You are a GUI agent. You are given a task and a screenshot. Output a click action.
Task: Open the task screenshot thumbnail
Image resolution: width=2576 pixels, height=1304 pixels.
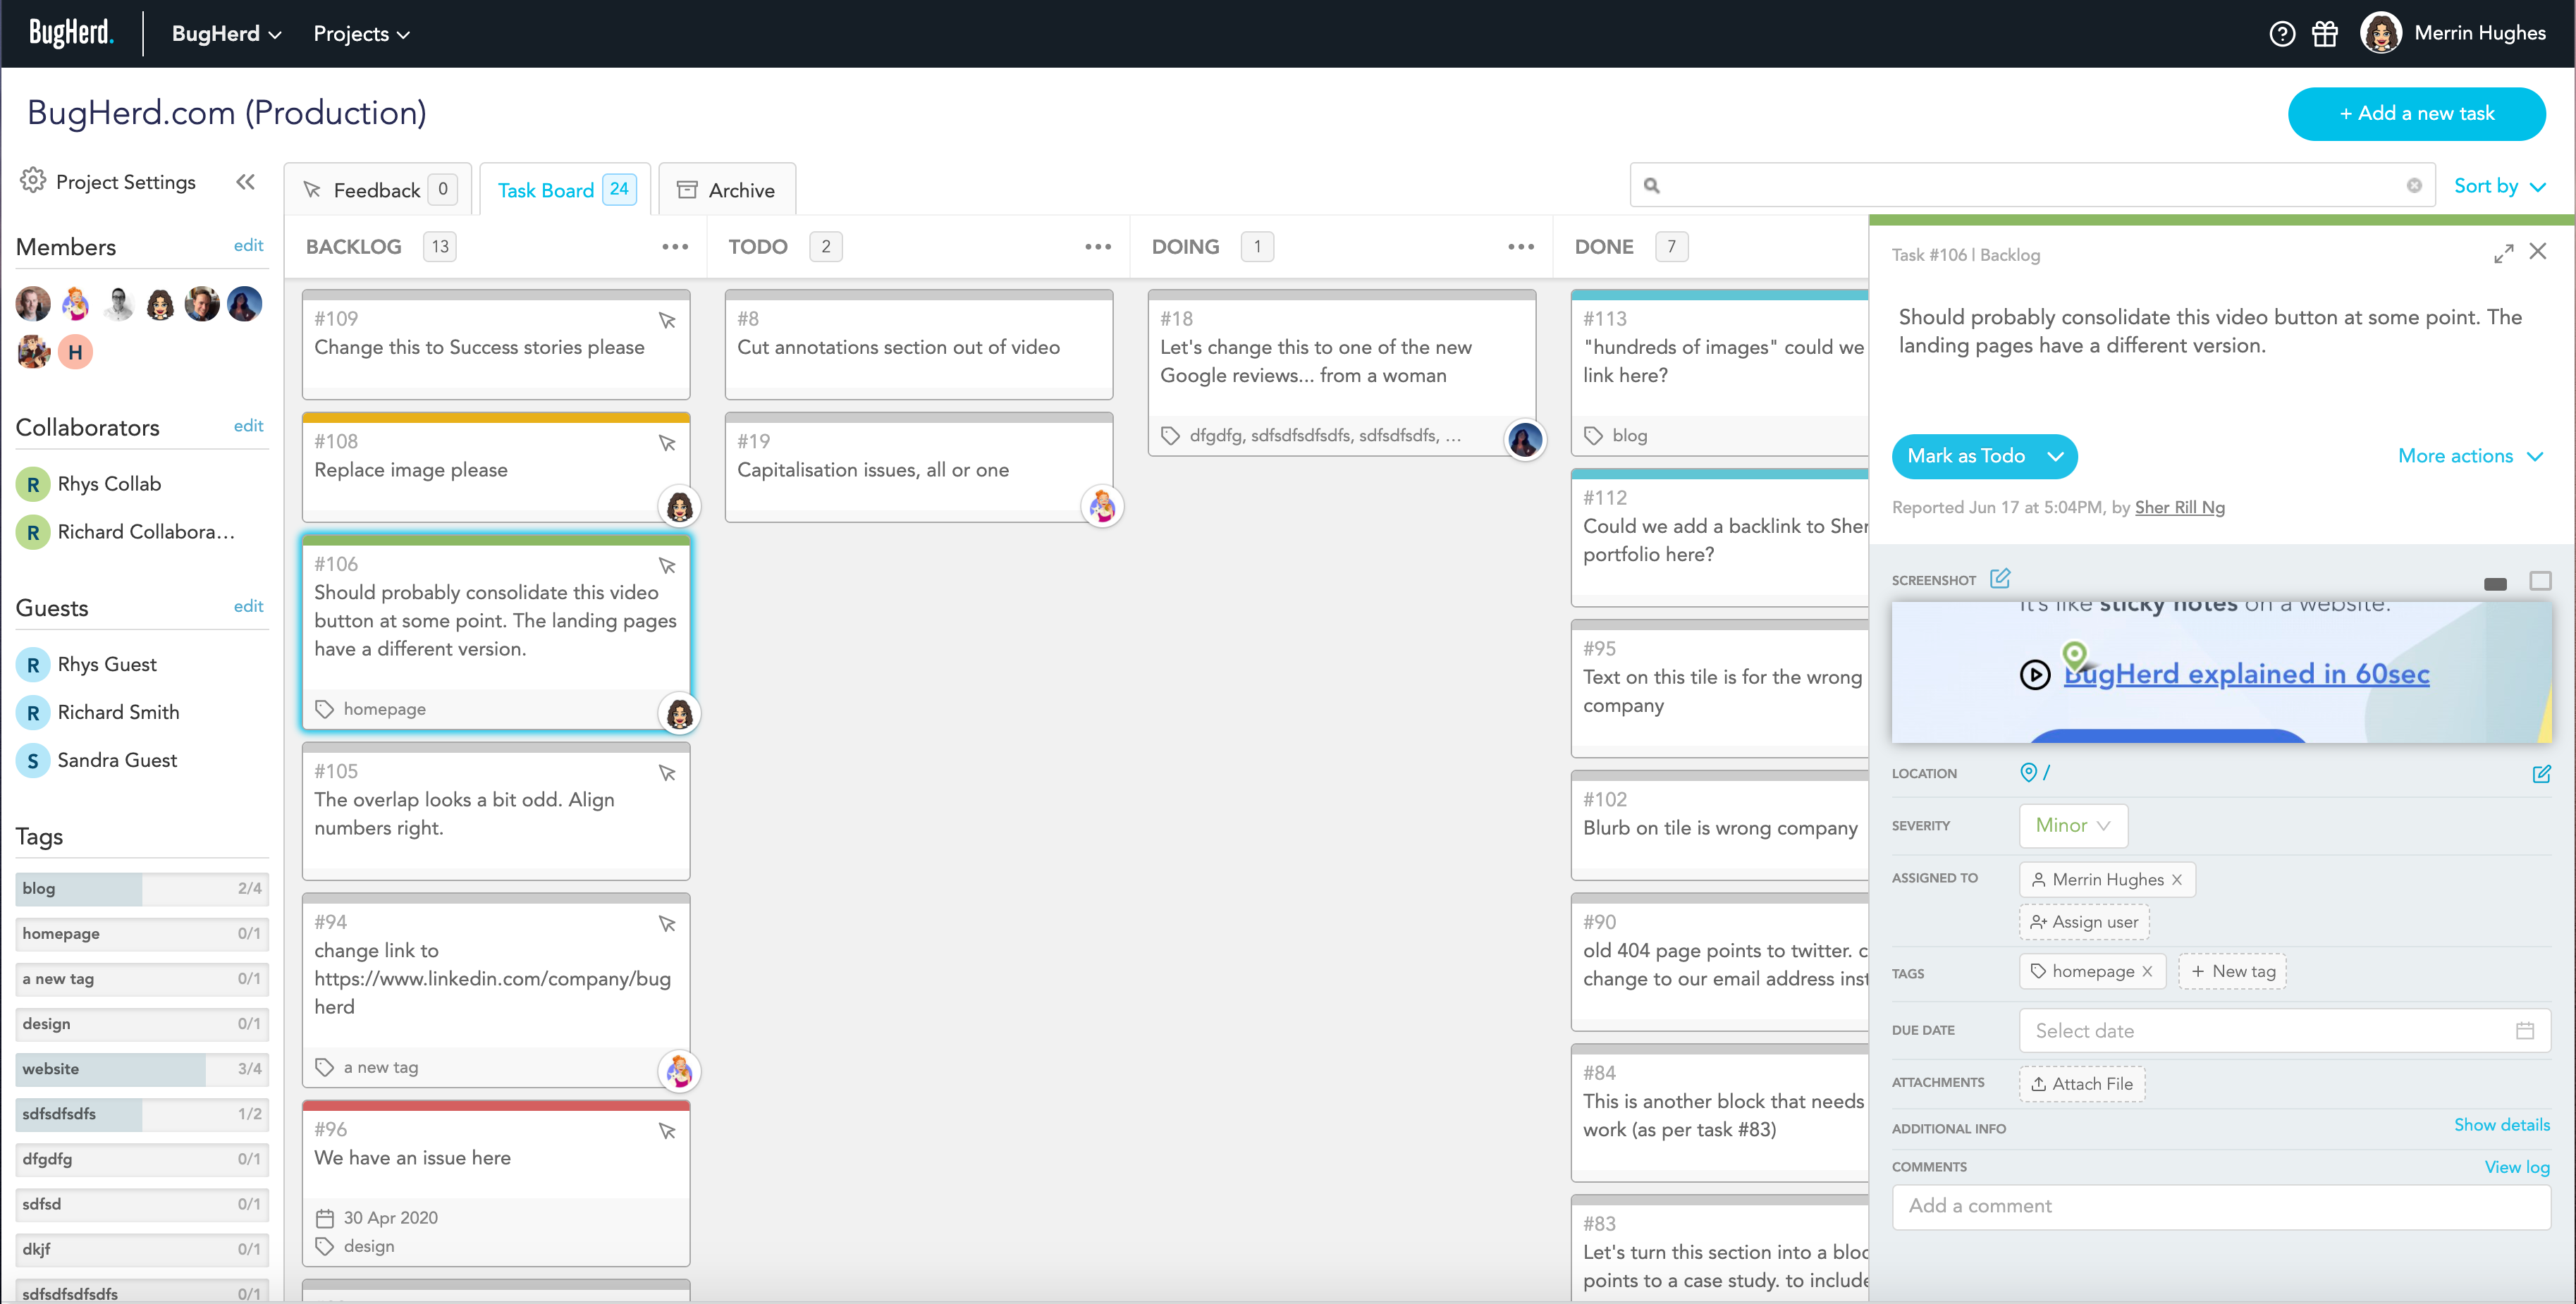[2221, 672]
